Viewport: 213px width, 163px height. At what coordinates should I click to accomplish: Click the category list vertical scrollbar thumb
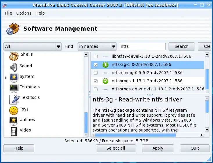pos(86,122)
